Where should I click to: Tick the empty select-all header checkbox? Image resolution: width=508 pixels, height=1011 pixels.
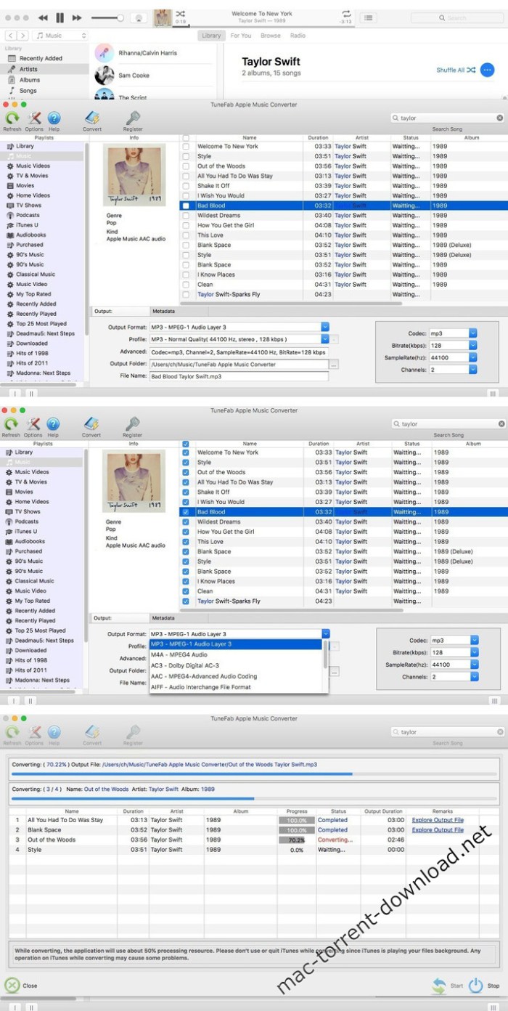pos(186,138)
